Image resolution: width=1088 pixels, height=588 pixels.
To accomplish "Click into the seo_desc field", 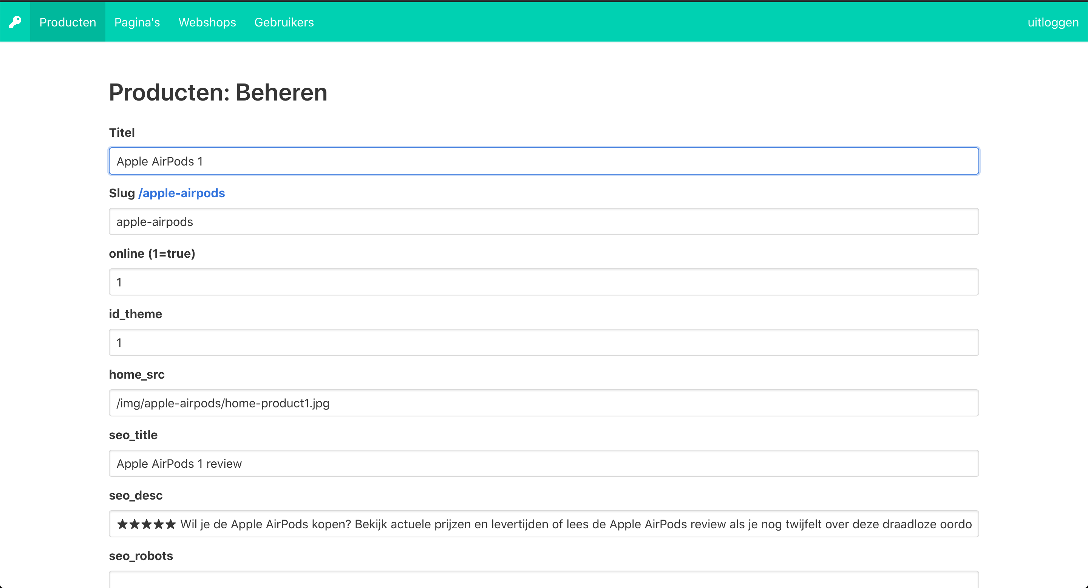I will [544, 524].
